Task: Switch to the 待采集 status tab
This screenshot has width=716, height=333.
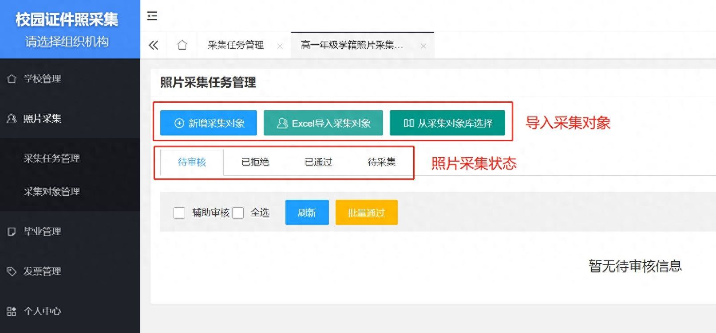Action: (x=381, y=162)
